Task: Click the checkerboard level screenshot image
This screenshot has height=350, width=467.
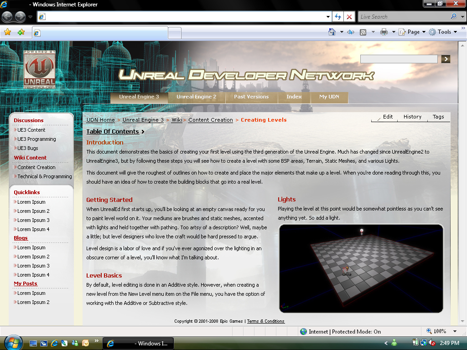Action: (361, 268)
